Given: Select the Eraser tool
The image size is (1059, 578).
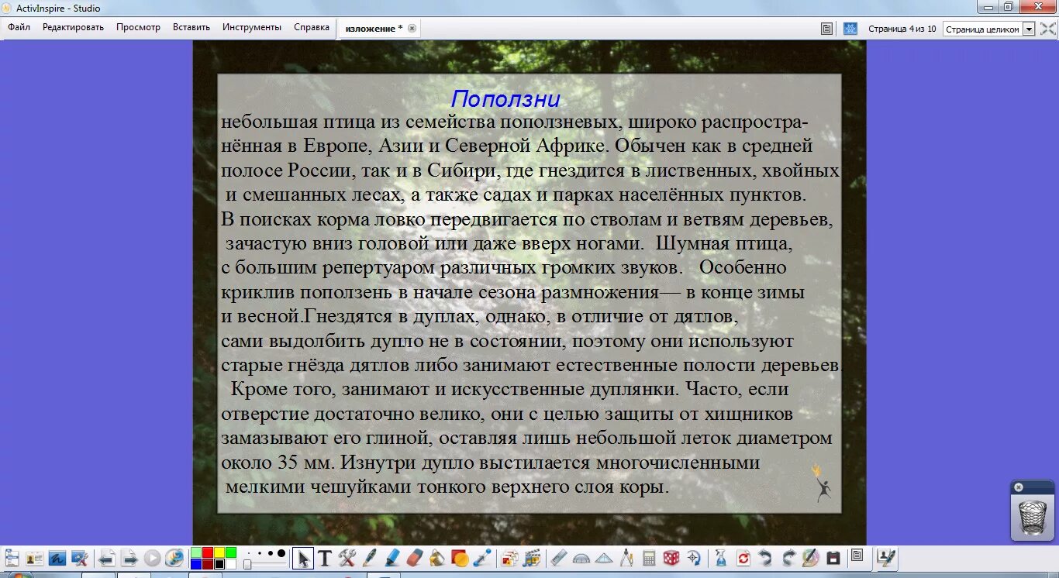Looking at the screenshot, I should click(415, 558).
